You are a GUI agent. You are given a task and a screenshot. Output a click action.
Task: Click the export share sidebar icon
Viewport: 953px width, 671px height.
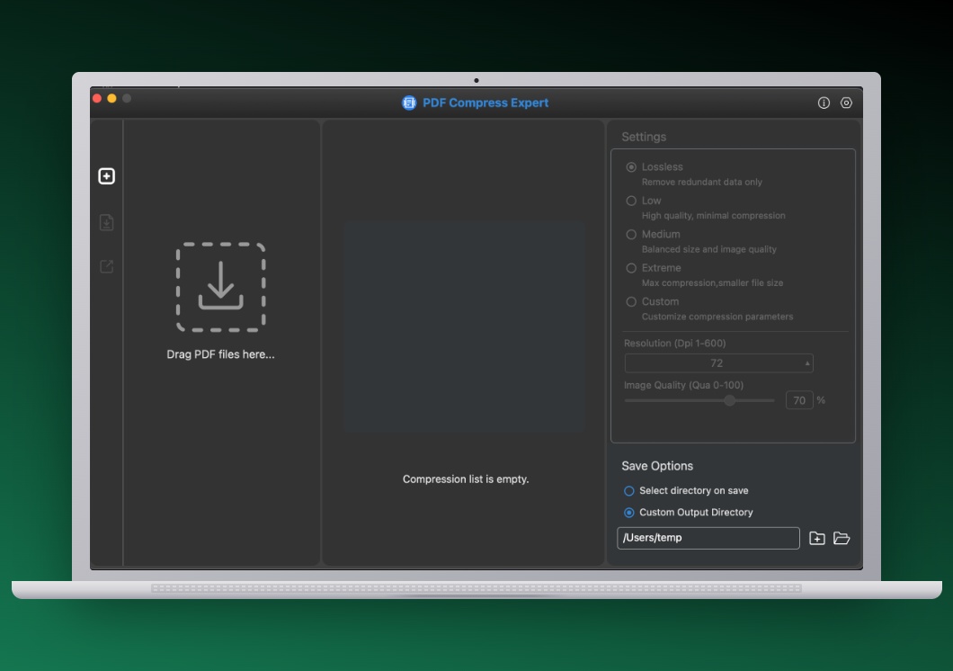point(106,266)
